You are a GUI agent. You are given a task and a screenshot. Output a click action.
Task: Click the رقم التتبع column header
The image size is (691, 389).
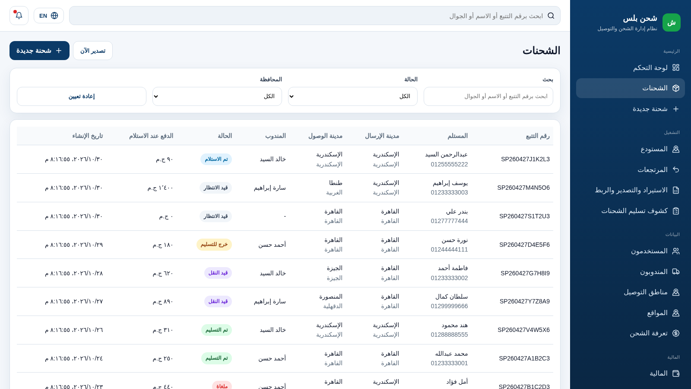click(538, 136)
